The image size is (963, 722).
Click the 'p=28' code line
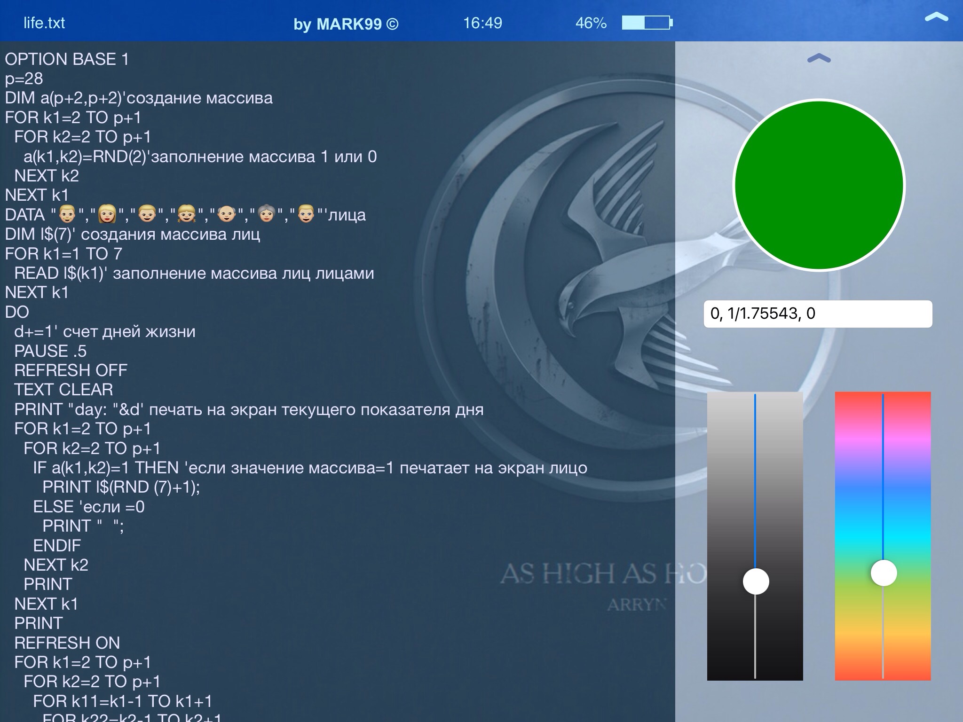[24, 78]
